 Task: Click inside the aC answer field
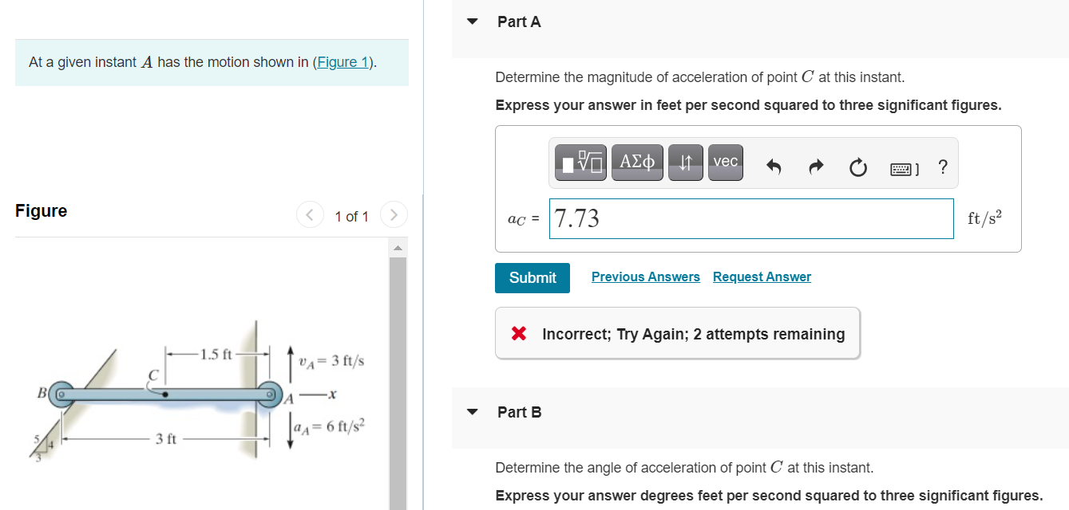[750, 218]
